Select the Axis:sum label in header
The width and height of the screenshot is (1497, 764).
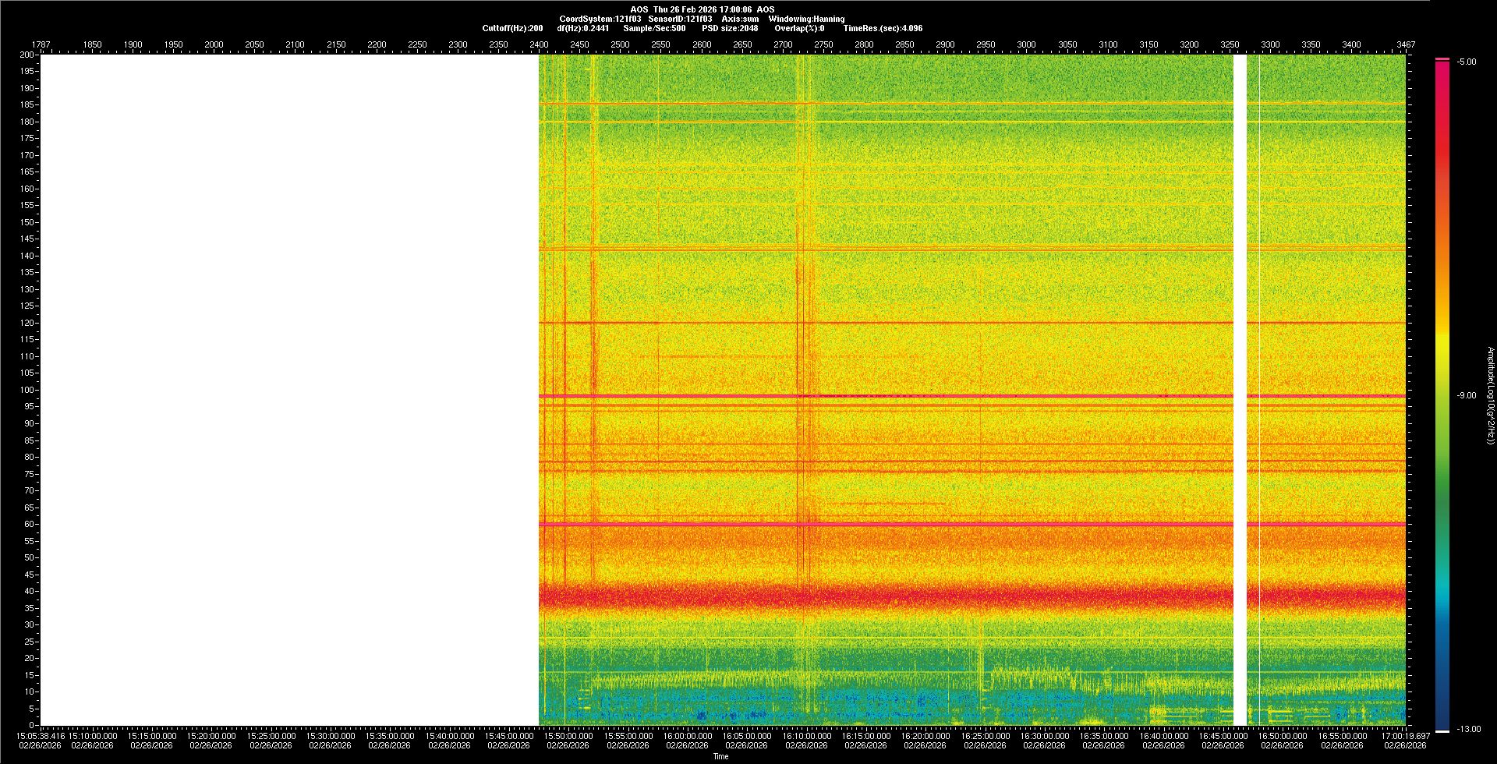pos(740,19)
